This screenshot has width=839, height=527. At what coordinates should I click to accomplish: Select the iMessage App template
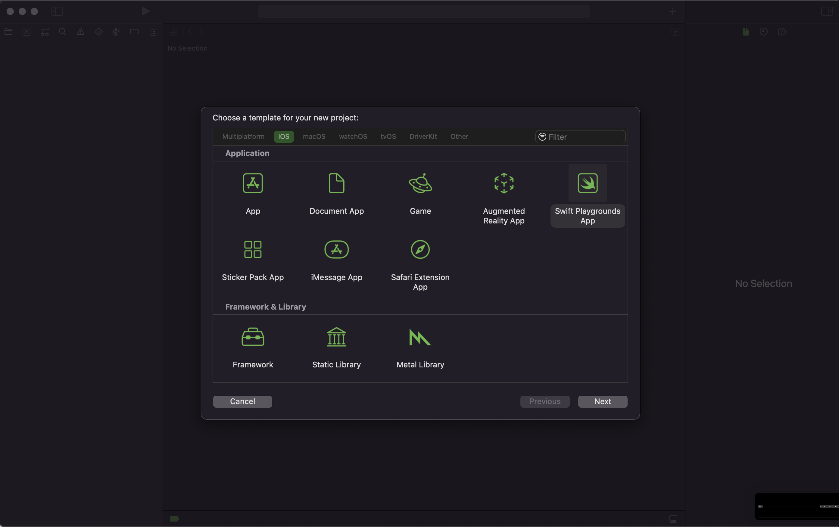tap(336, 249)
